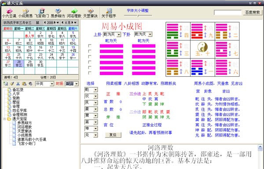Open 飞宫小奇门 in the tree
Screen dimensions: 264x169
[x=26, y=143]
